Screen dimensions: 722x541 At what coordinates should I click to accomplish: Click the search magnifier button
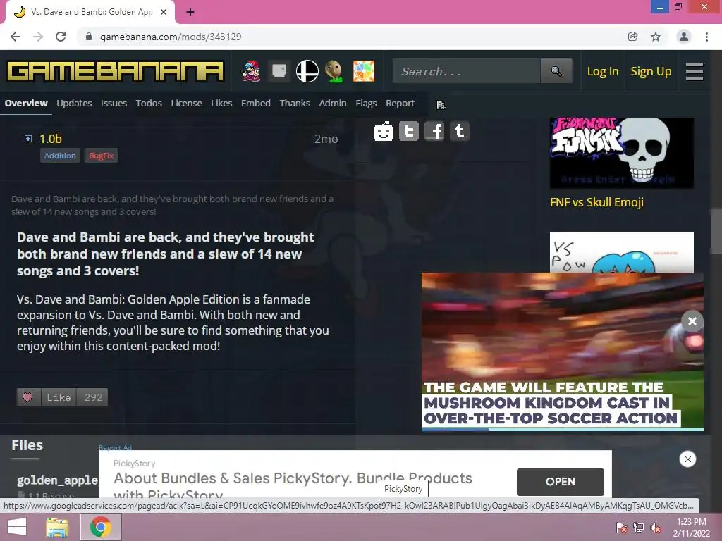tap(557, 71)
